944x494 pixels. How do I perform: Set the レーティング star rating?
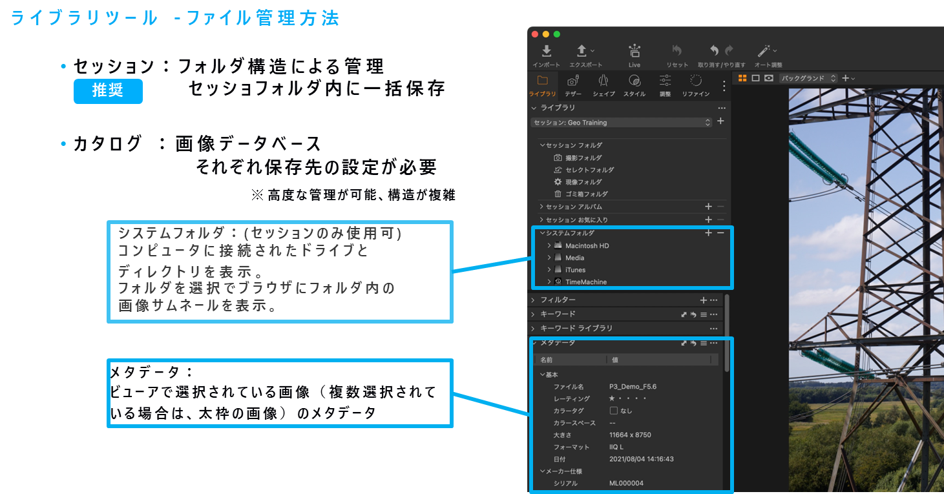tap(628, 398)
